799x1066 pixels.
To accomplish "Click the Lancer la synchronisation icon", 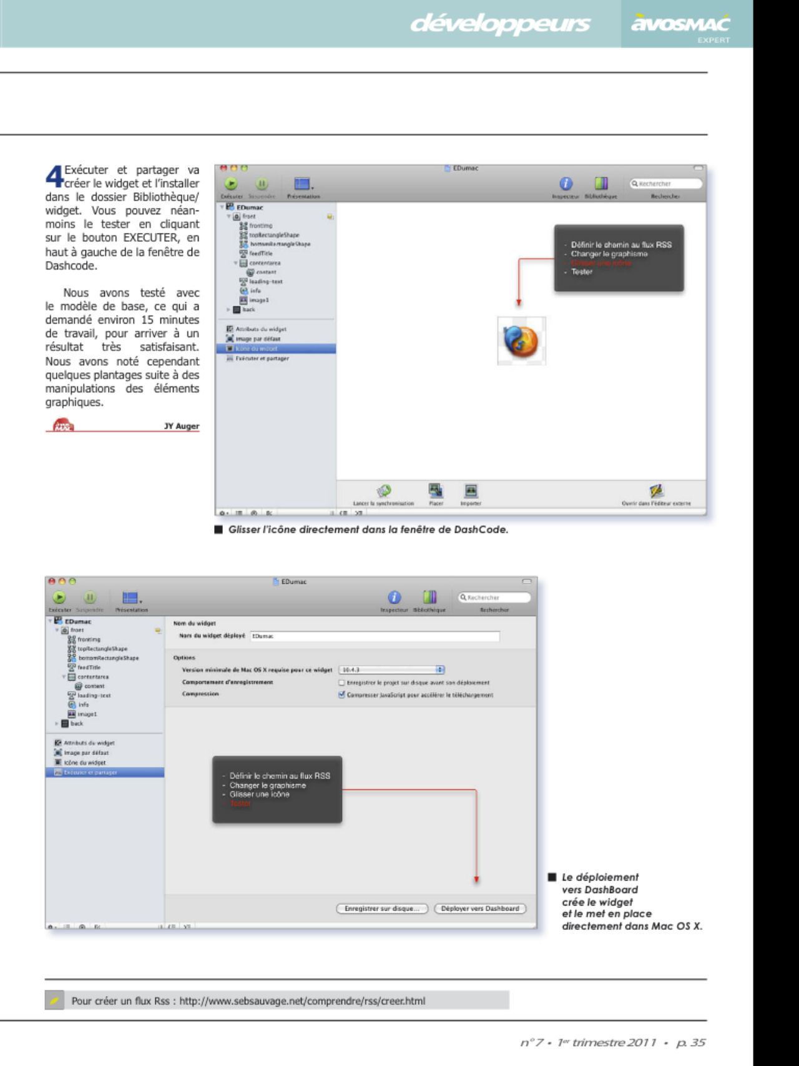I will pyautogui.click(x=383, y=491).
